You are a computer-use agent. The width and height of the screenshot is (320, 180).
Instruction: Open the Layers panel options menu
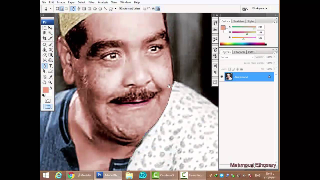(276, 53)
